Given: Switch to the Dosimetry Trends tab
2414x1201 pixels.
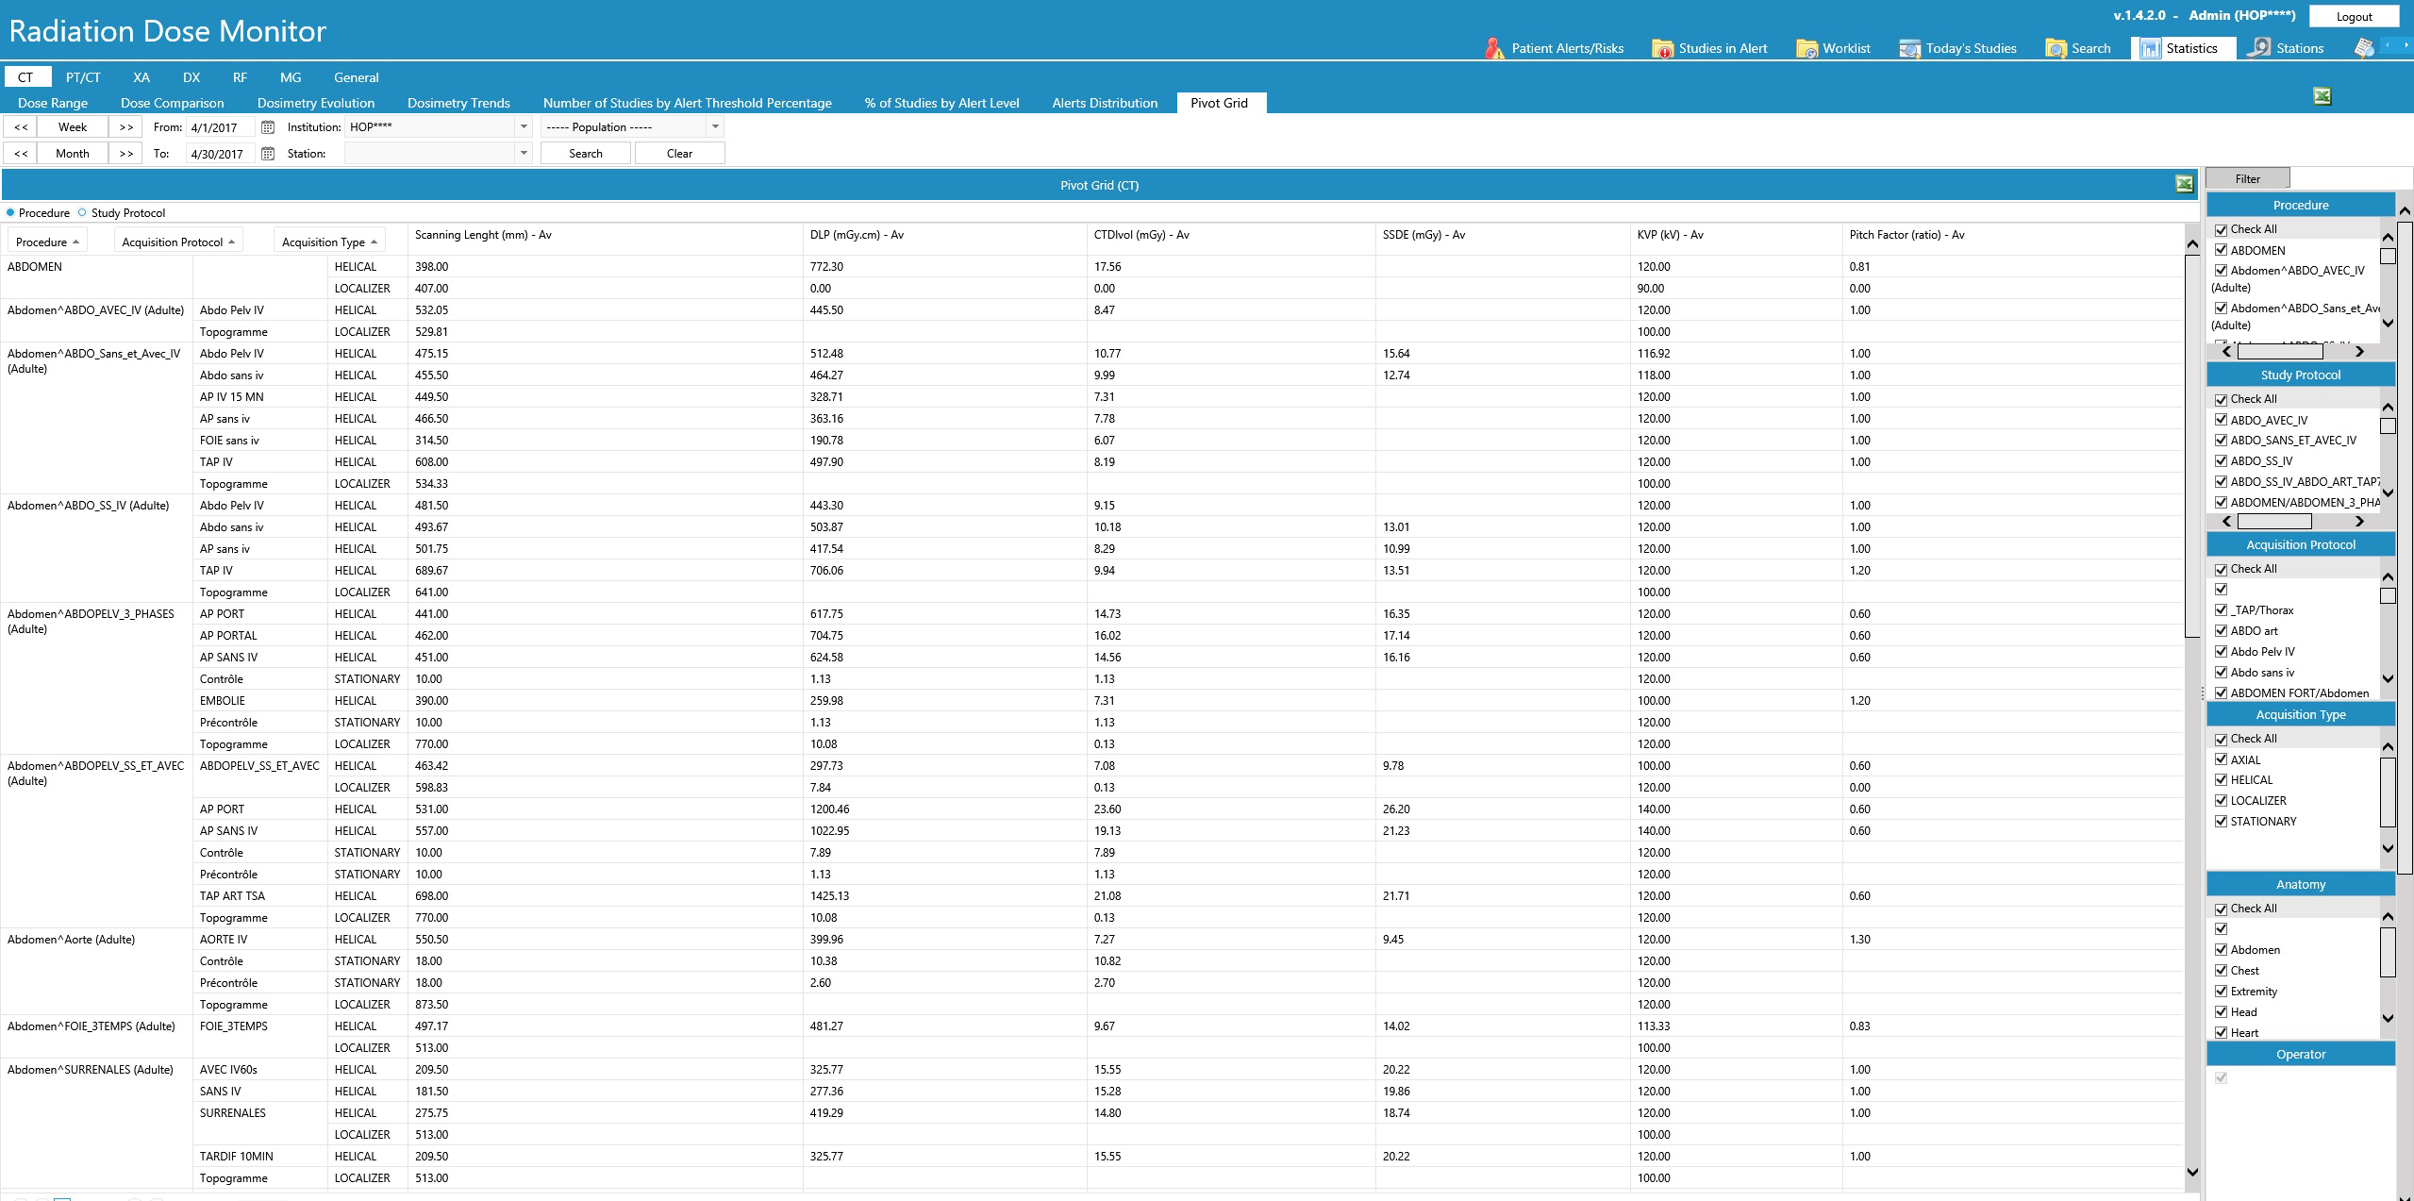Looking at the screenshot, I should point(458,103).
